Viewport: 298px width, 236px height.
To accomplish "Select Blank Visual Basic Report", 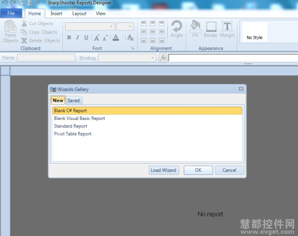I will point(147,118).
